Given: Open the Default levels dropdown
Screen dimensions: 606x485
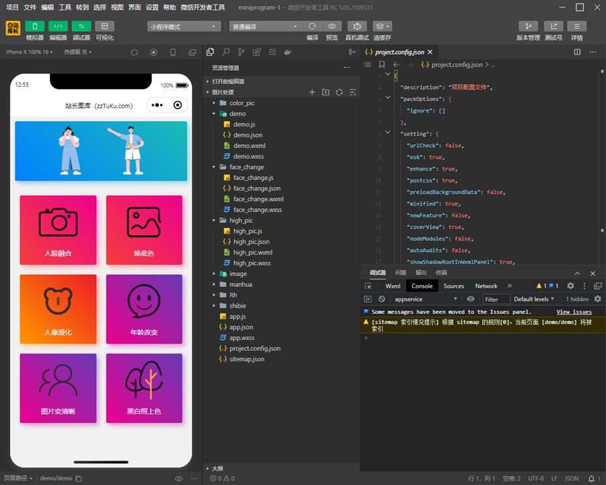Looking at the screenshot, I should click(x=535, y=299).
